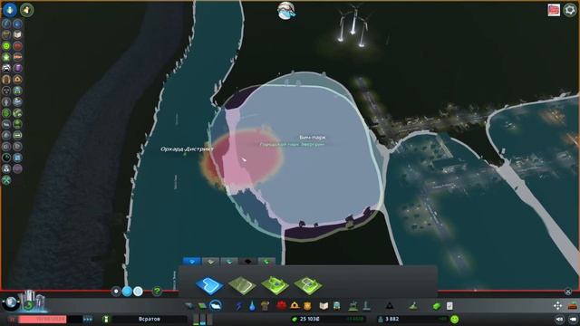
Task: Open the Electricity lightning menu
Action: click(x=239, y=306)
